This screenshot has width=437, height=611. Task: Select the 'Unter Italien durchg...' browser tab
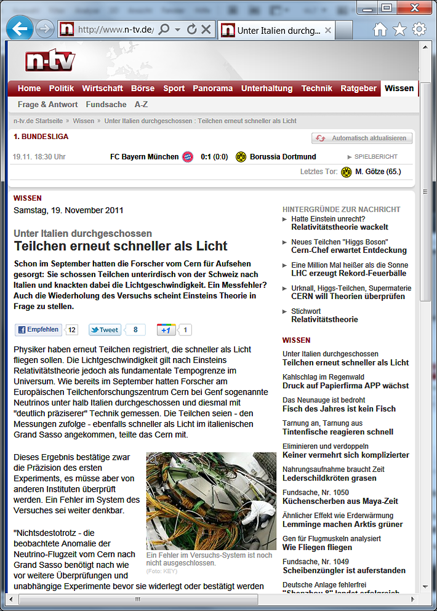[276, 30]
